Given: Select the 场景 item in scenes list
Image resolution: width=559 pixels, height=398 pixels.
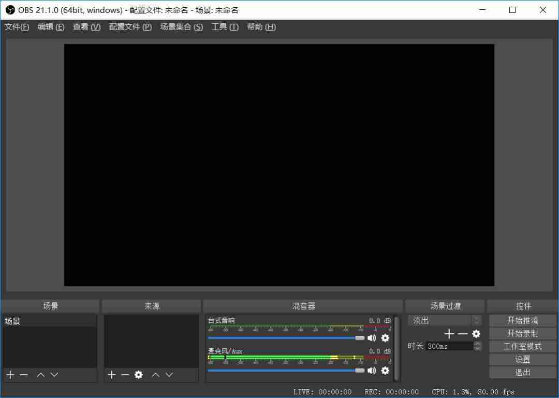Looking at the screenshot, I should click(x=50, y=321).
